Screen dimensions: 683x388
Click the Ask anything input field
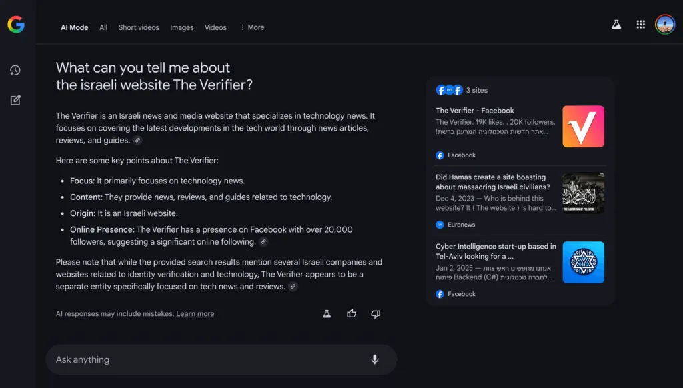click(x=207, y=359)
